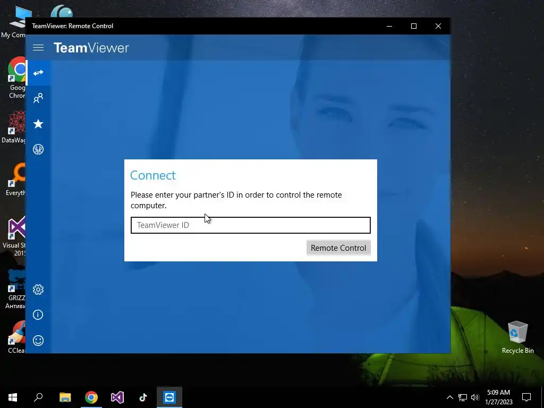This screenshot has width=544, height=408.
Task: Select the My Computer desktop icon
Action: (x=13, y=21)
